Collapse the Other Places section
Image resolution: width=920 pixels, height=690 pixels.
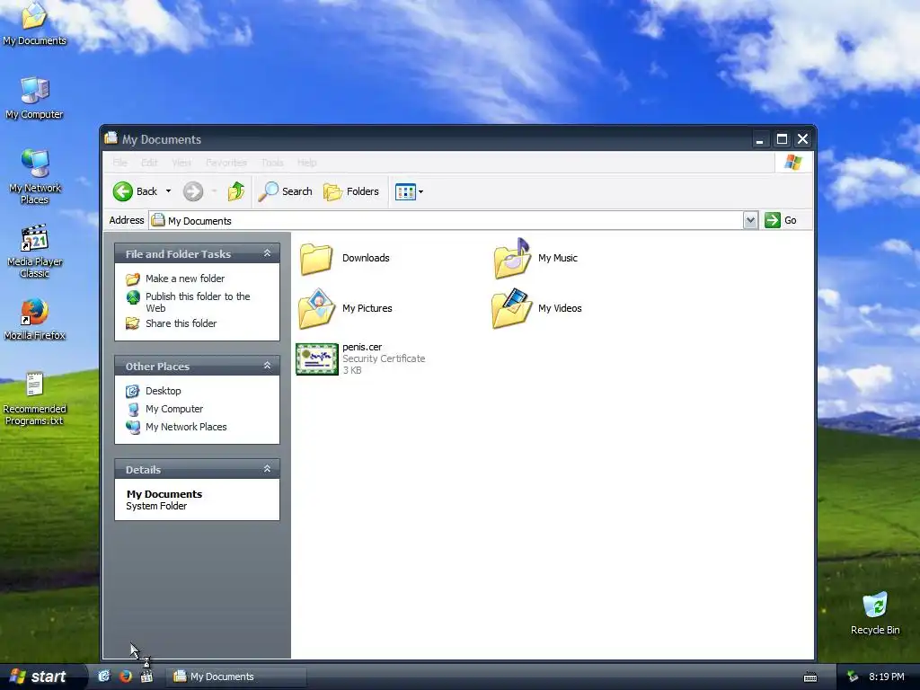(267, 366)
